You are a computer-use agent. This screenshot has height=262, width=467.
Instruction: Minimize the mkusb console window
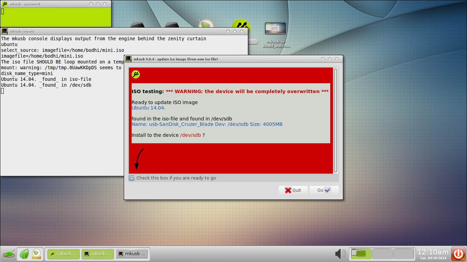228,31
